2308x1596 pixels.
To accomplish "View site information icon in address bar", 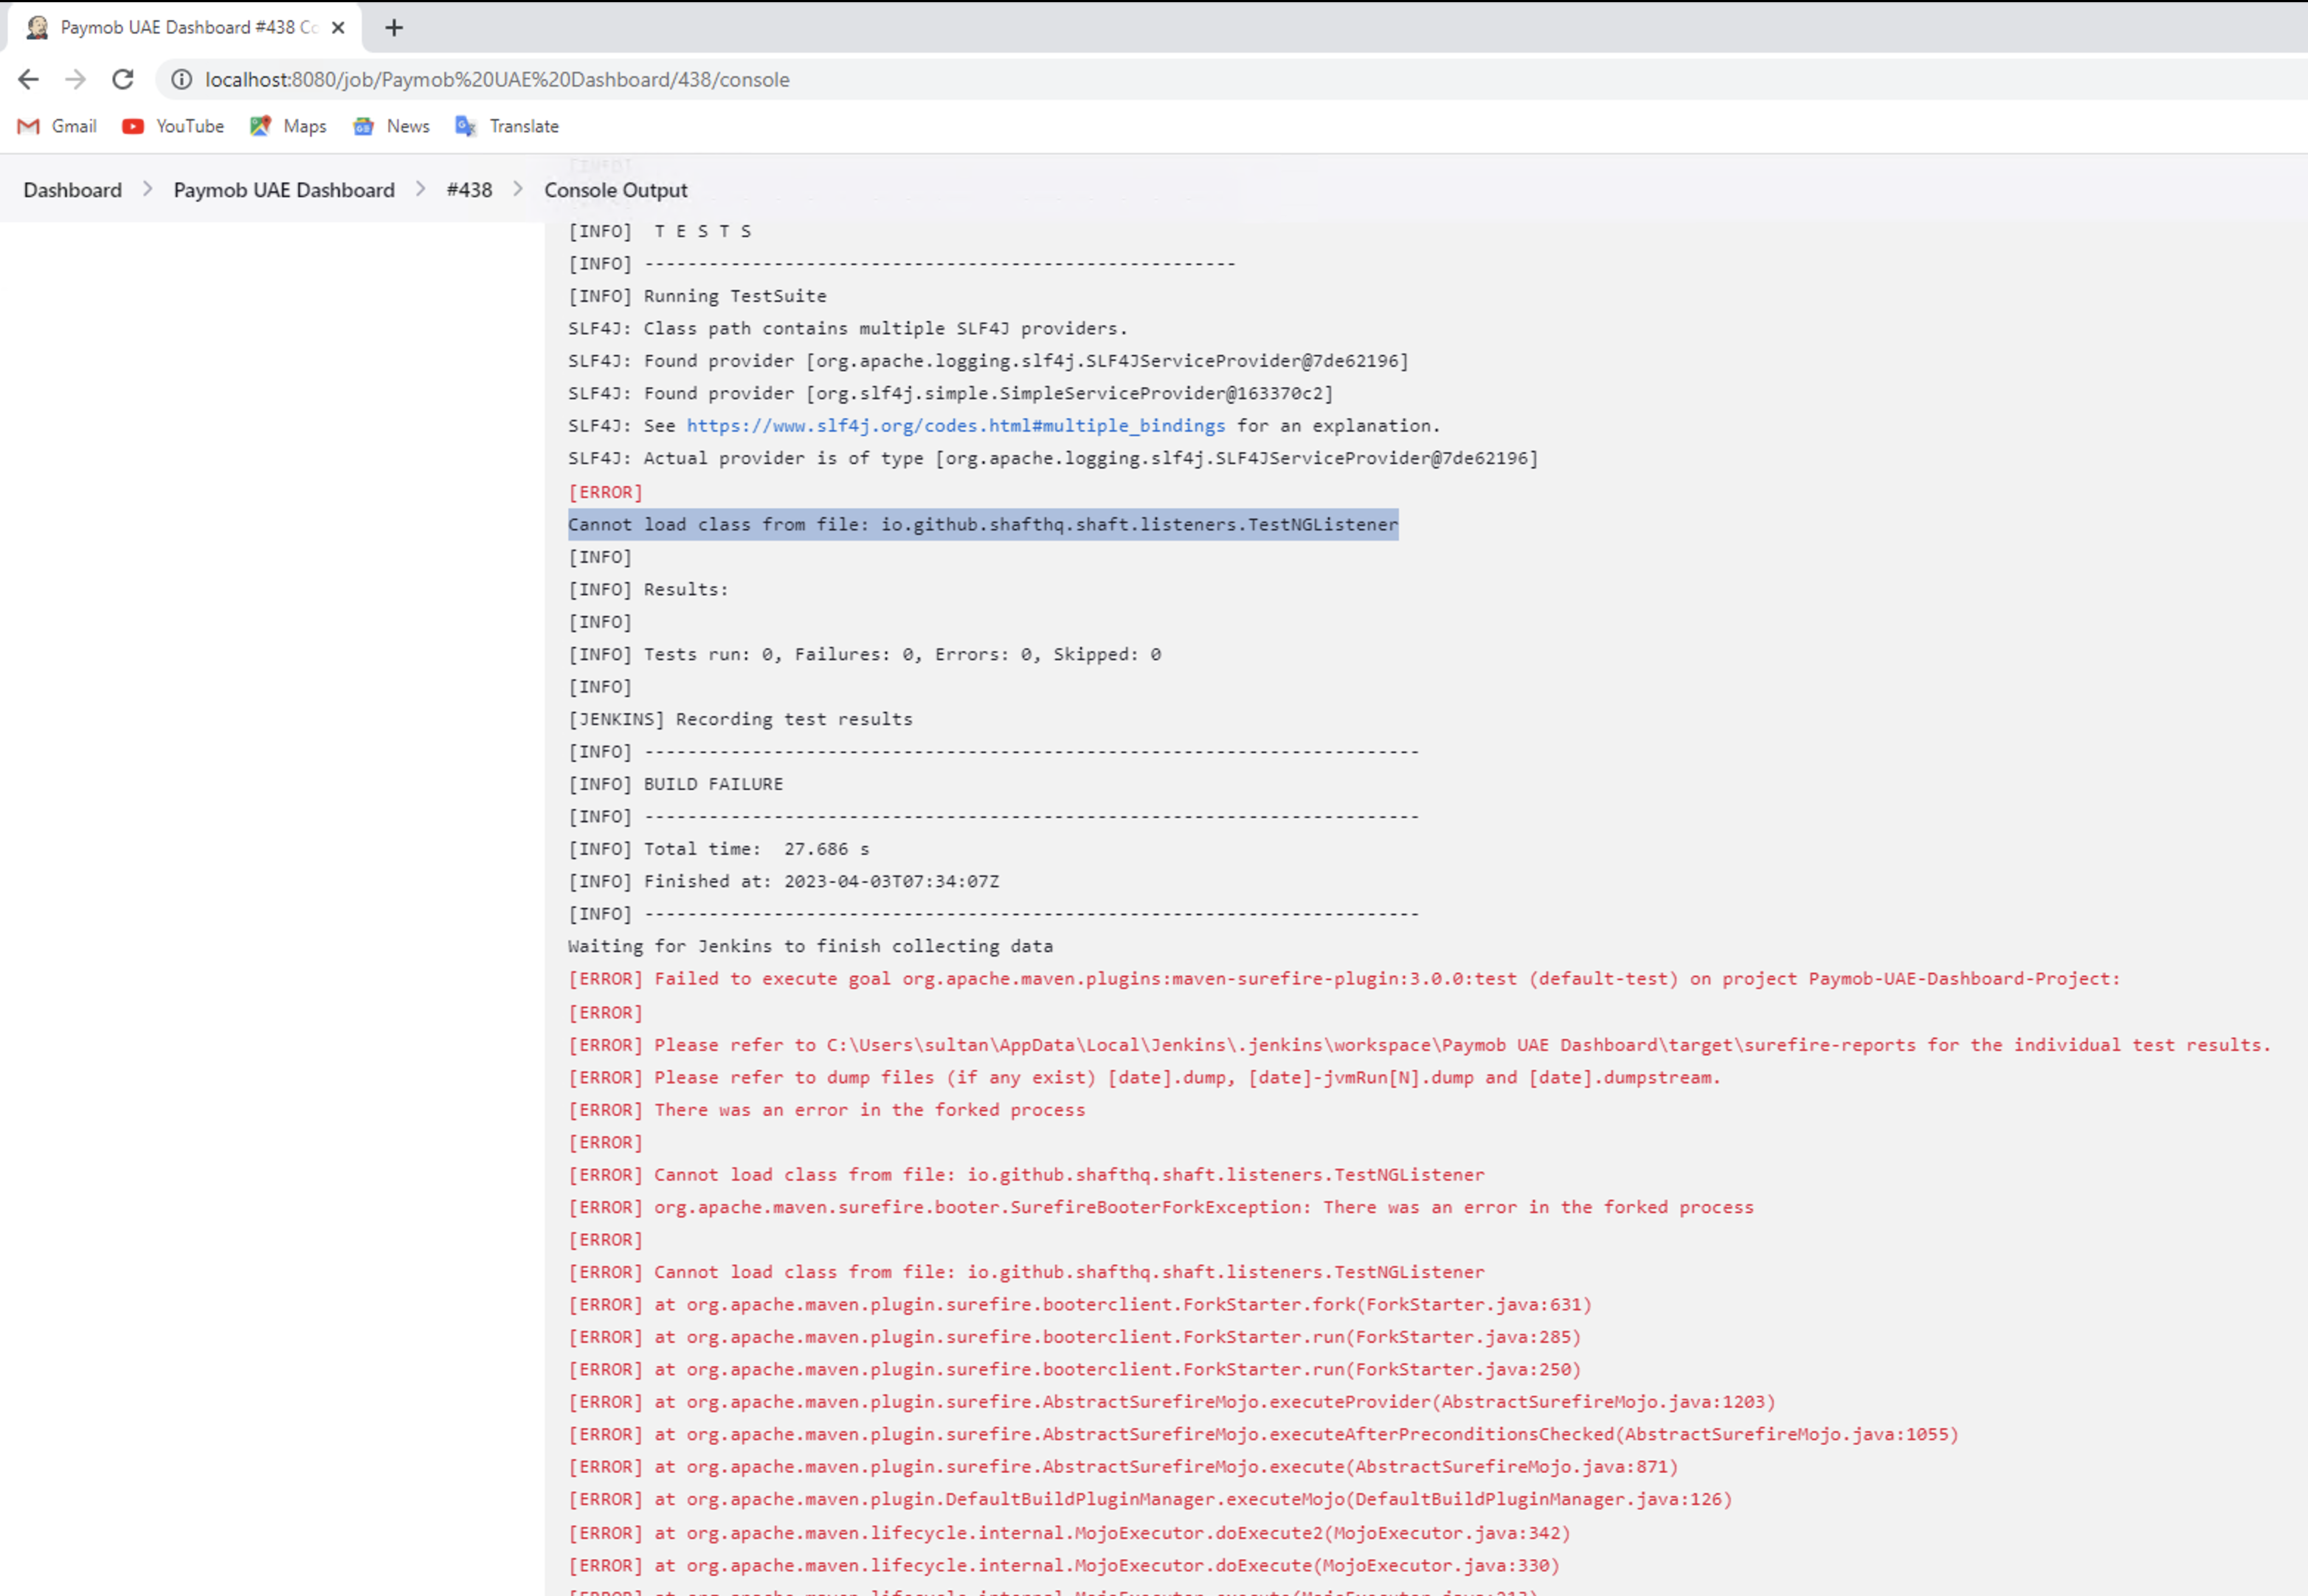I will (x=181, y=79).
